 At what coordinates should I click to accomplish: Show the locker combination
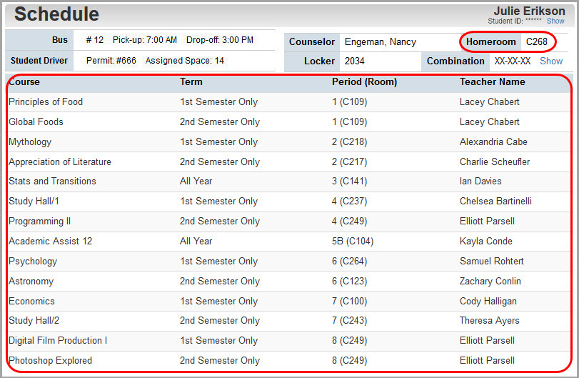coord(551,61)
